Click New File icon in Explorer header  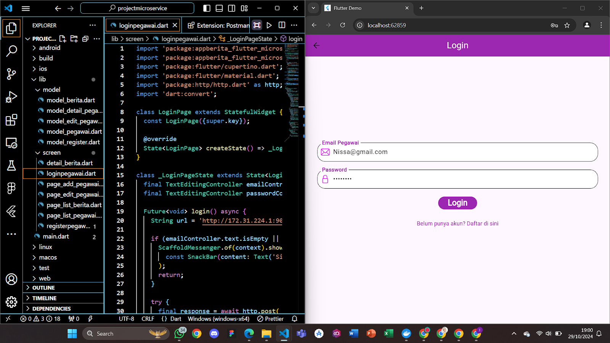click(x=63, y=38)
